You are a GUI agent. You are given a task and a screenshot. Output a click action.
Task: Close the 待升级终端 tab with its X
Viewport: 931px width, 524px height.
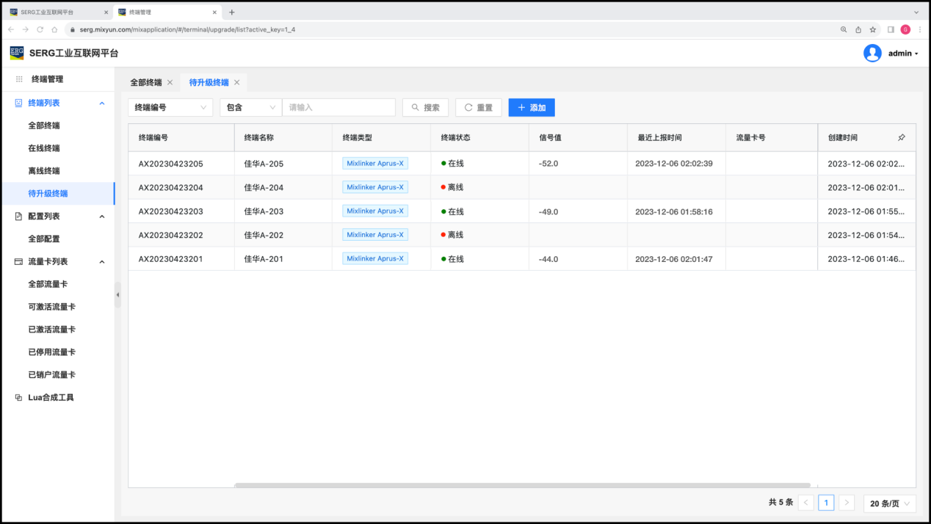[x=236, y=82]
